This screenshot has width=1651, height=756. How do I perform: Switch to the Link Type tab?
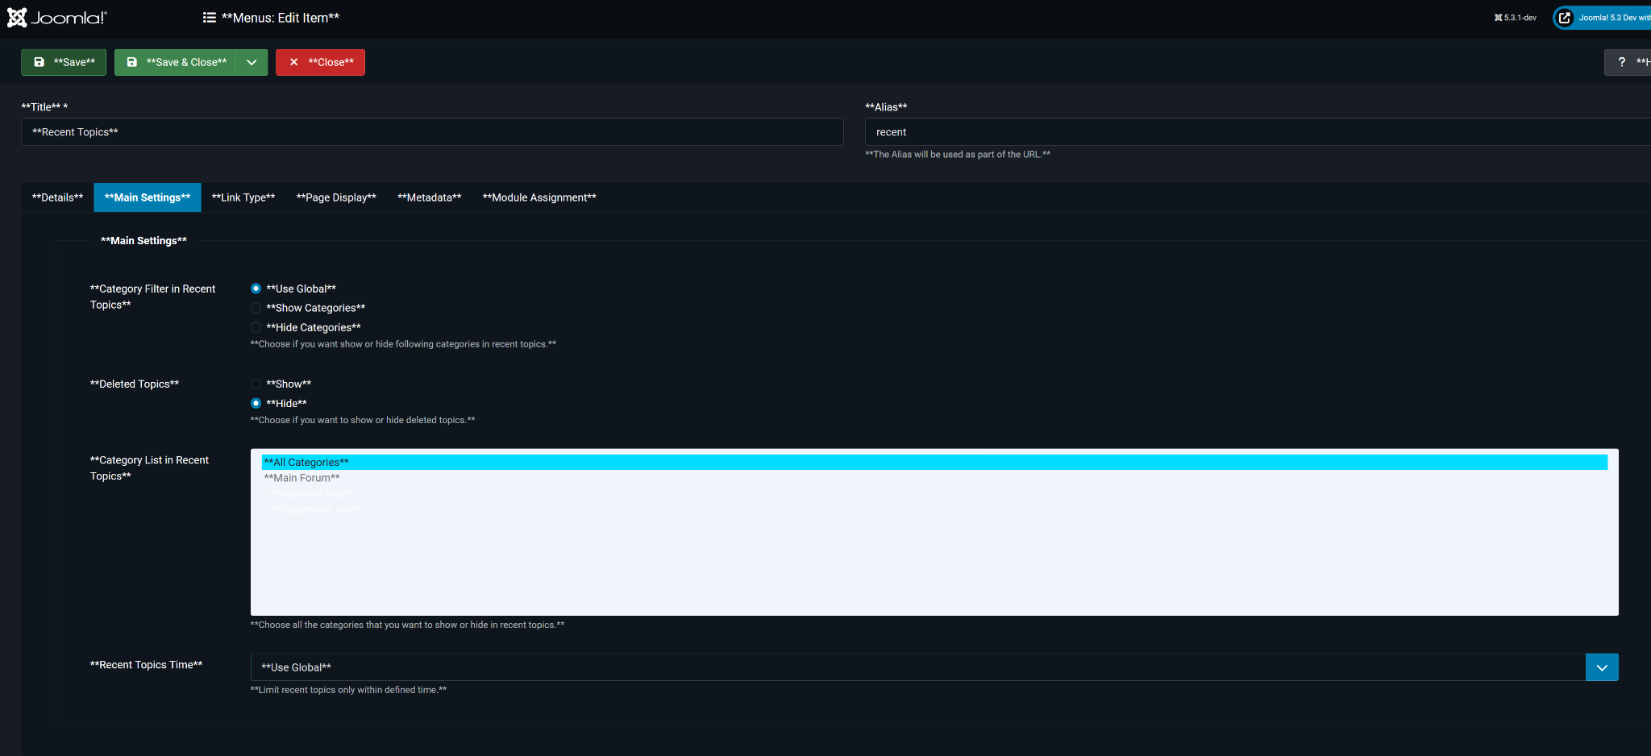point(243,197)
